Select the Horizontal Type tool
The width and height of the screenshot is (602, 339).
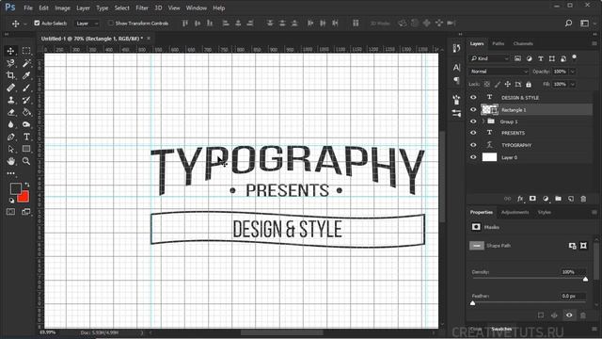coord(26,137)
